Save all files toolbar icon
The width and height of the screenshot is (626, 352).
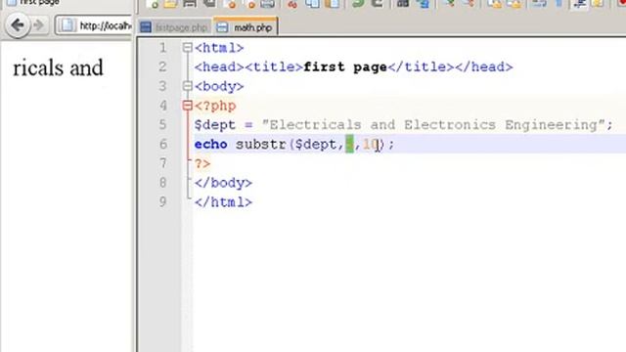tap(209, 3)
